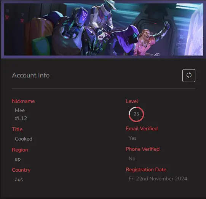Click the level 25 progress ring

(x=136, y=114)
